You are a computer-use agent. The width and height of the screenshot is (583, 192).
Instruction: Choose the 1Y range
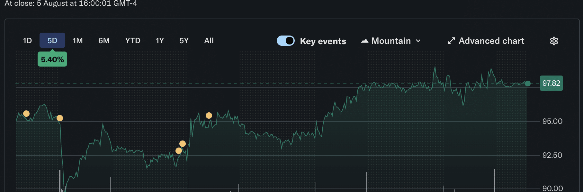(160, 41)
